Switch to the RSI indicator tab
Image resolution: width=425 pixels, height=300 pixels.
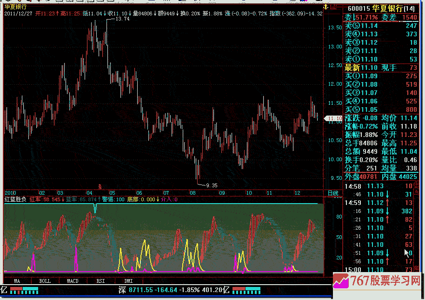pyautogui.click(x=100, y=281)
